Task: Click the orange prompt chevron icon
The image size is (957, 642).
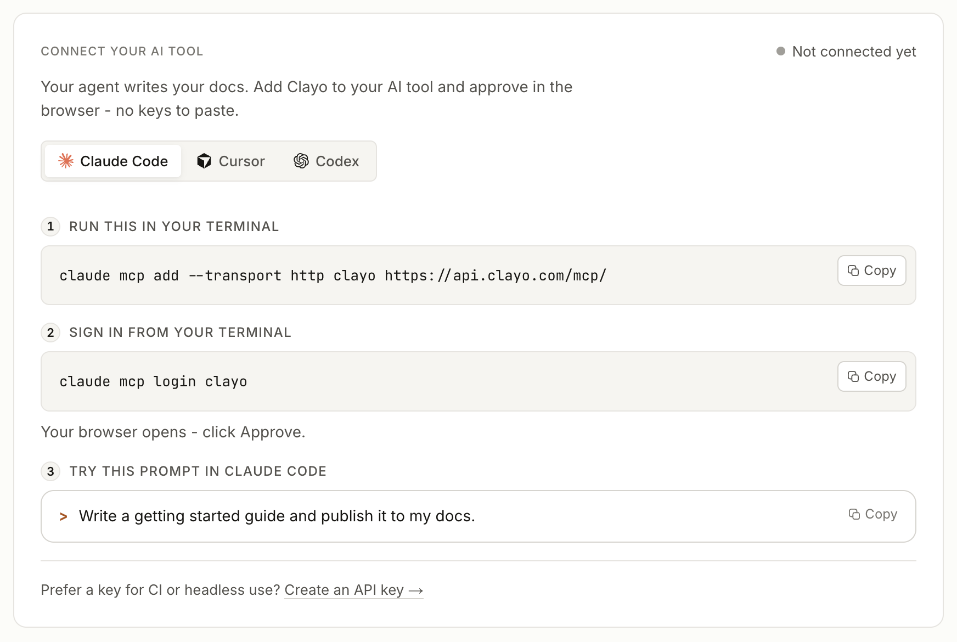Action: [x=64, y=517]
